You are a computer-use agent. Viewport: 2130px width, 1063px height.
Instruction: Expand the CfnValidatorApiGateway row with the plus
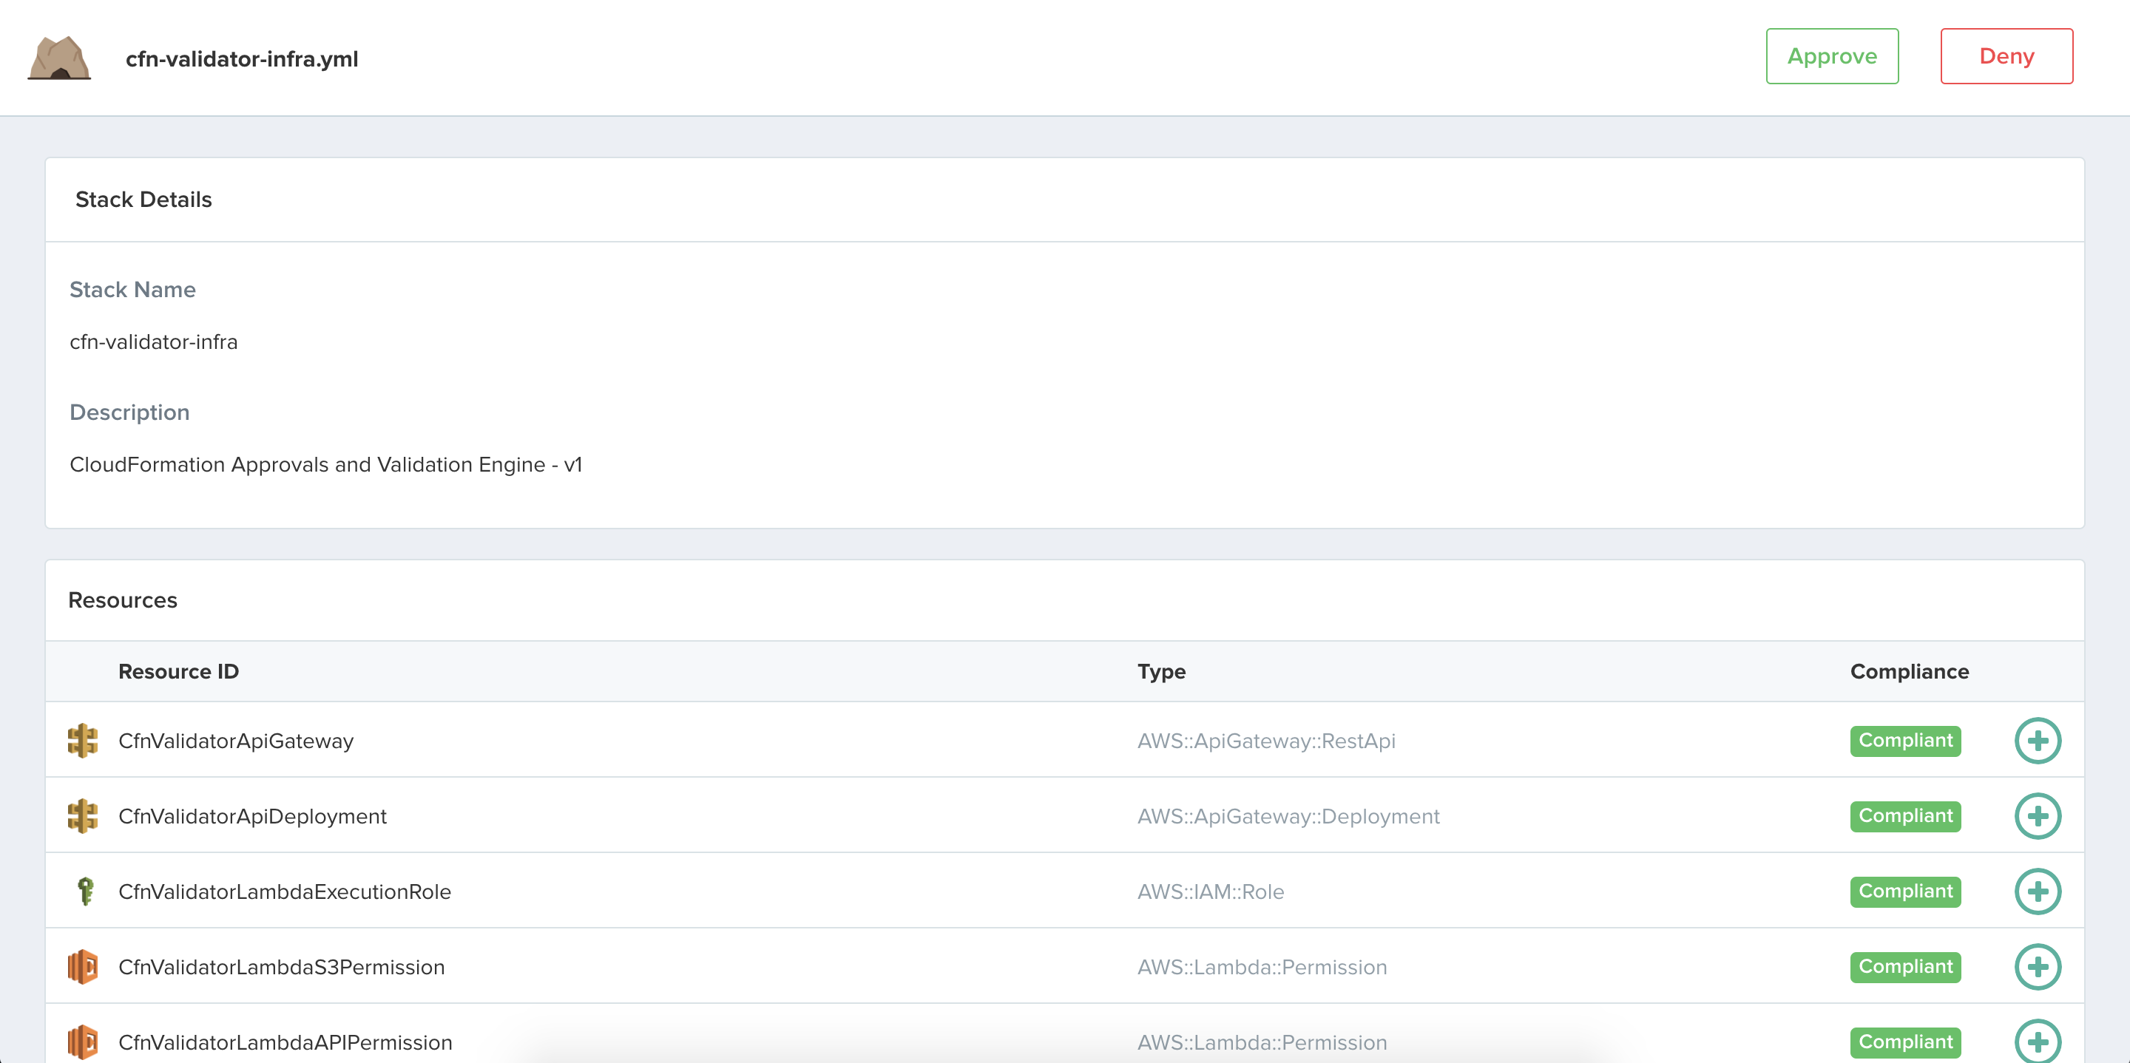pyautogui.click(x=2037, y=741)
